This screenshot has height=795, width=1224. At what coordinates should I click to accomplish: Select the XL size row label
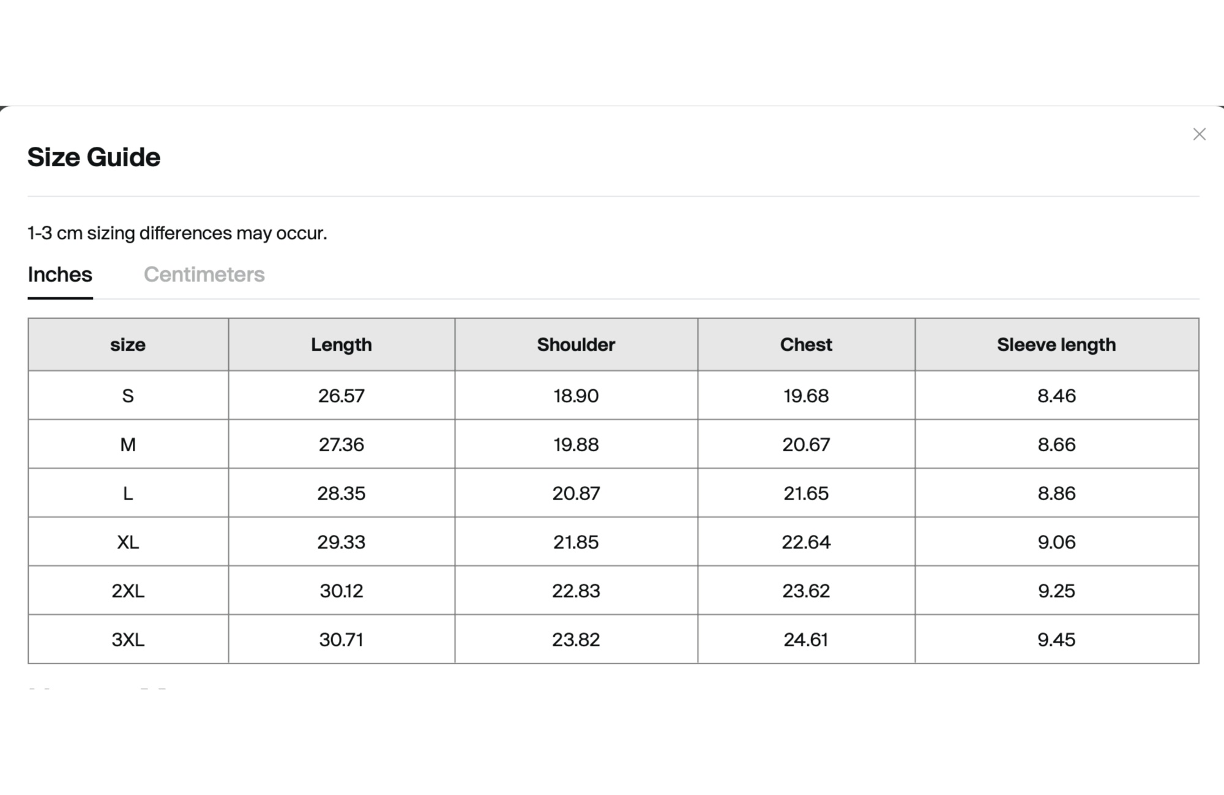128,542
